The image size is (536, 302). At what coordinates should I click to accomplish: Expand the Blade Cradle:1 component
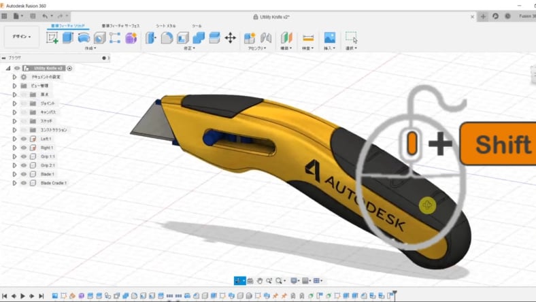coord(14,184)
